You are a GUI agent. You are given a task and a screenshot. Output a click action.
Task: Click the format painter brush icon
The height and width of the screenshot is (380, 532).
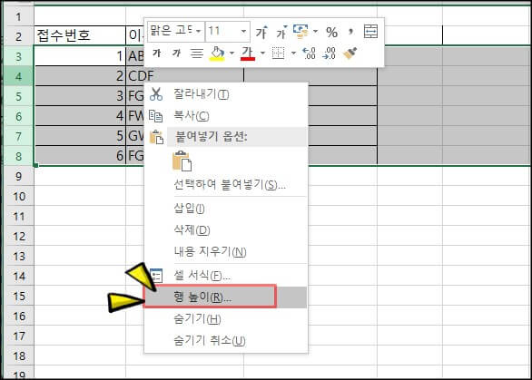350,54
